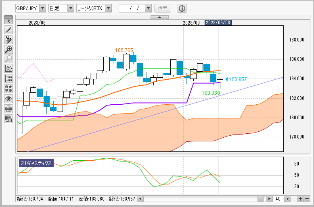This screenshot has height=207, width=314.
Task: Click the 2023/08 date axis label
Action: click(37, 23)
